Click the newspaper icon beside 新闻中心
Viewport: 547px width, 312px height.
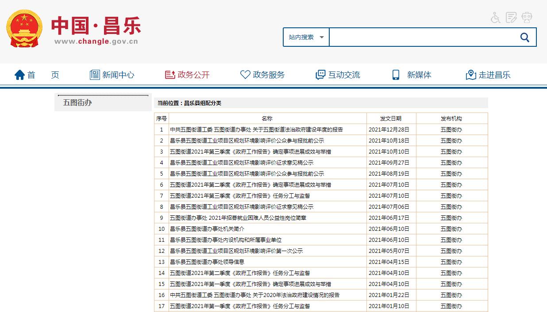click(95, 75)
